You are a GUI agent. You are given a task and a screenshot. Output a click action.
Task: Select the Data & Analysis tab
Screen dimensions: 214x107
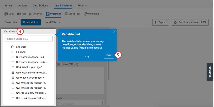62,6
